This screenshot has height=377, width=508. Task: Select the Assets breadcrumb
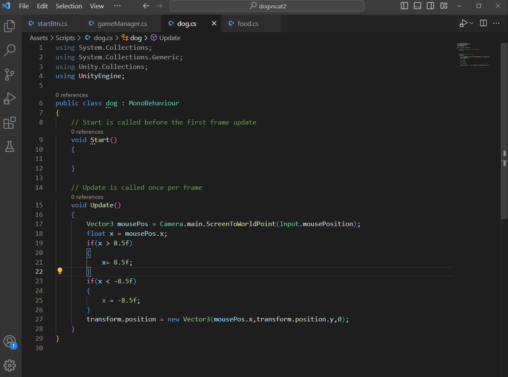[39, 38]
